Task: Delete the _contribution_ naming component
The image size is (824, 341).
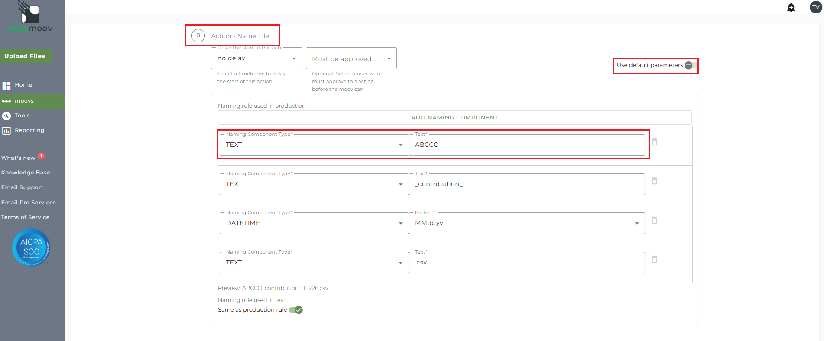Action: (x=655, y=181)
